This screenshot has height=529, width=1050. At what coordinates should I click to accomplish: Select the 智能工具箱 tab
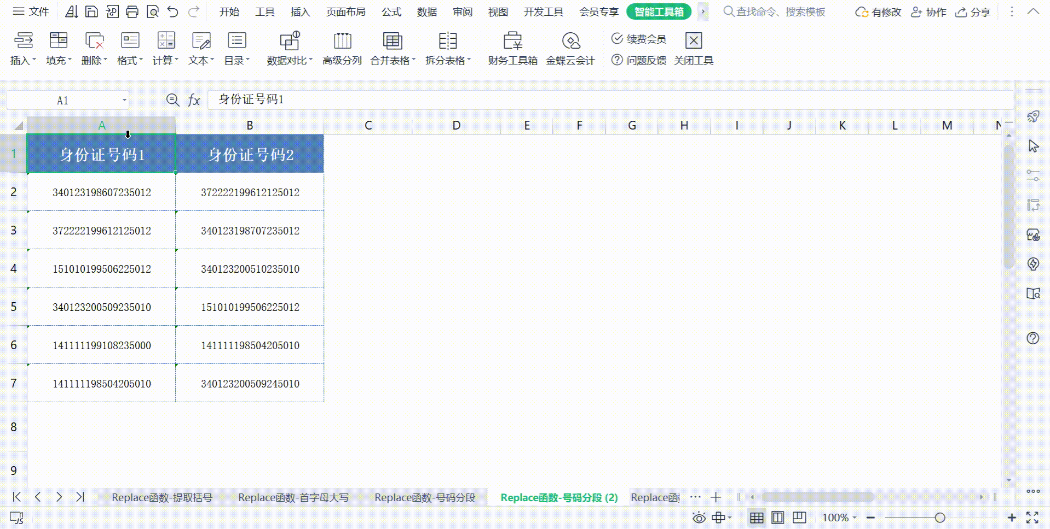[659, 11]
